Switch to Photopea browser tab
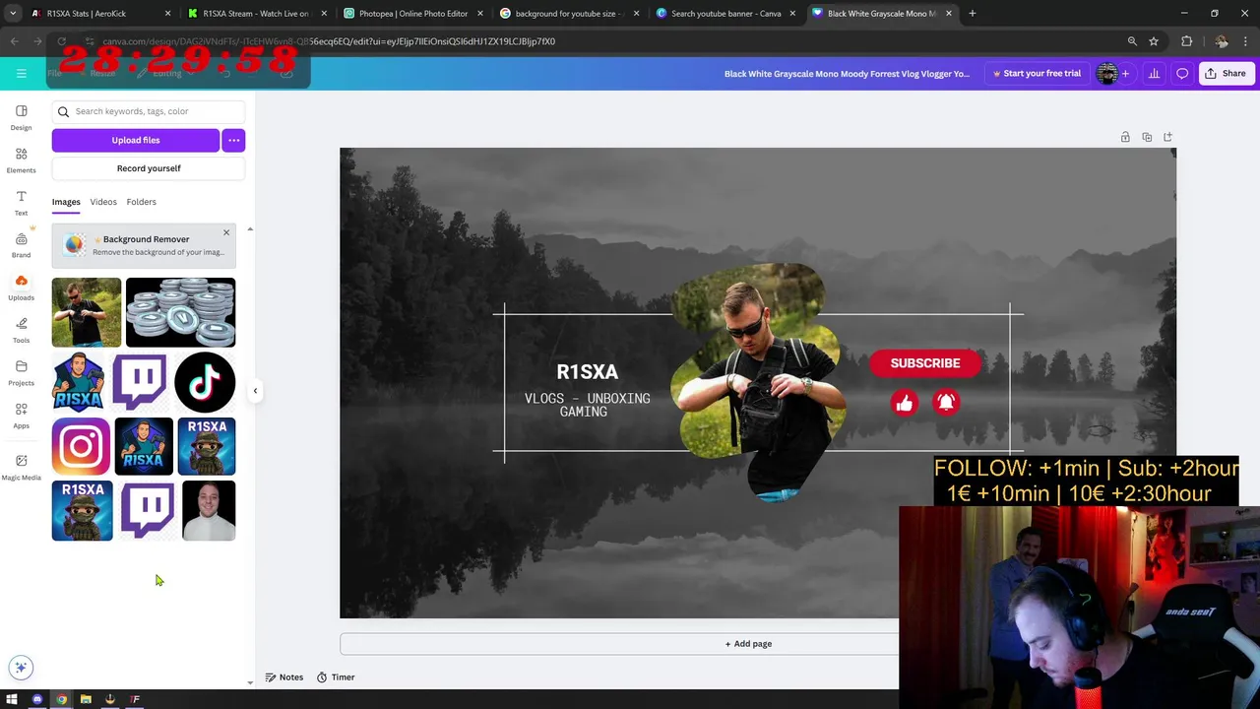Viewport: 1260px width, 709px height. 411,14
